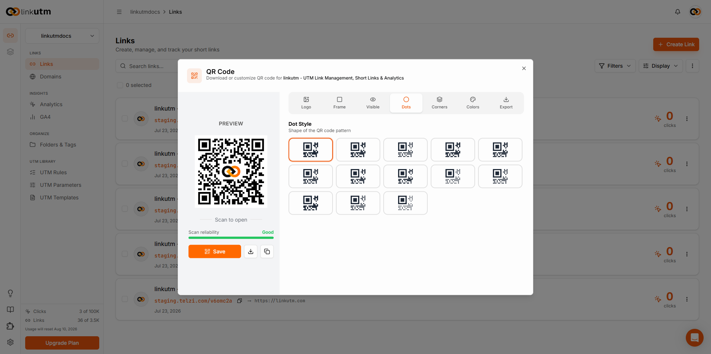Open Folders & Tags
711x354 pixels.
pyautogui.click(x=62, y=145)
